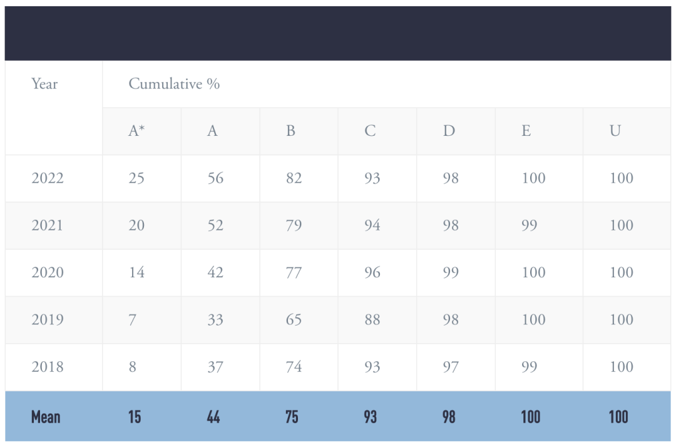Click the 2019 year row label
676x447 pixels.
tap(48, 319)
